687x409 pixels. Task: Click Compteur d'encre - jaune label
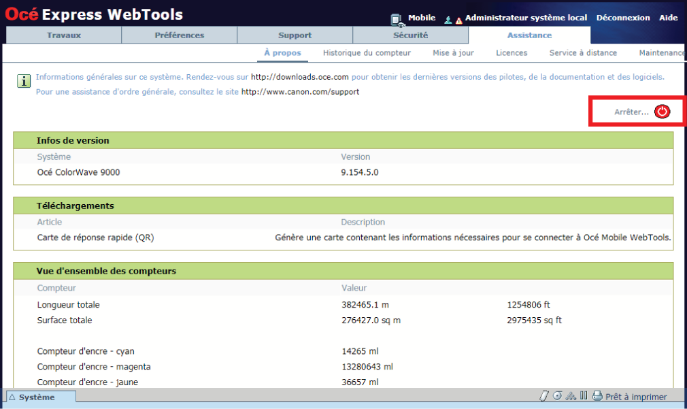pos(87,382)
